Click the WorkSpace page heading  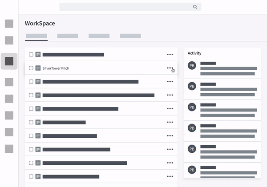[x=40, y=23]
